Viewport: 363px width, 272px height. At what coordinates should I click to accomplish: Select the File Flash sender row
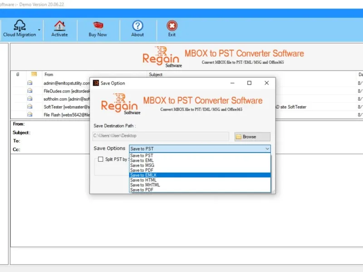point(67,115)
